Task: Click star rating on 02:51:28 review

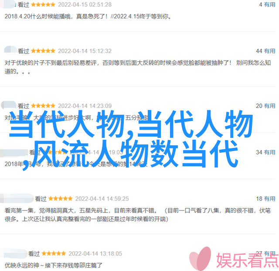Action: (43, 5)
